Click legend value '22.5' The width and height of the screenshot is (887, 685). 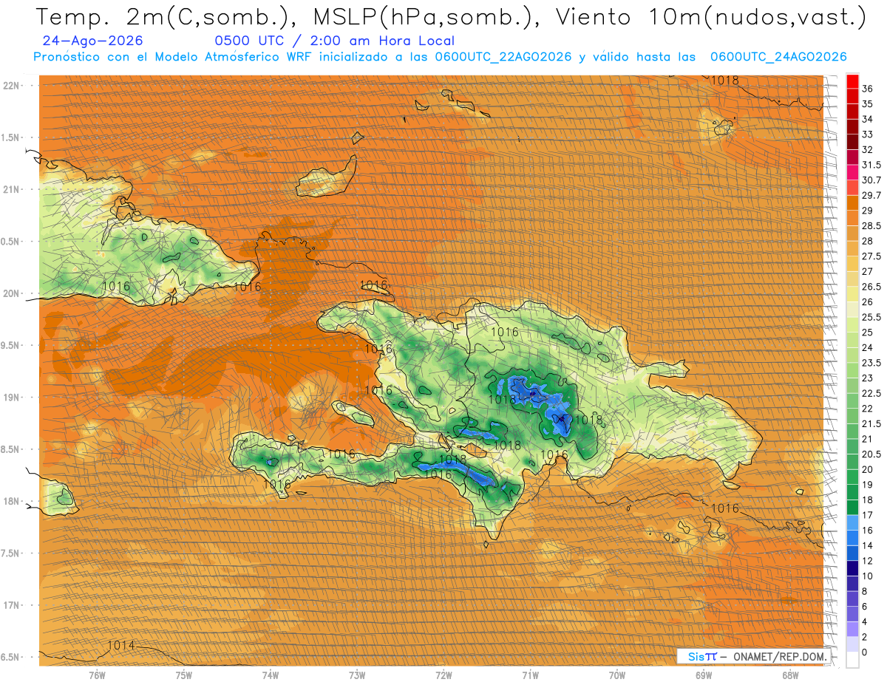[871, 393]
